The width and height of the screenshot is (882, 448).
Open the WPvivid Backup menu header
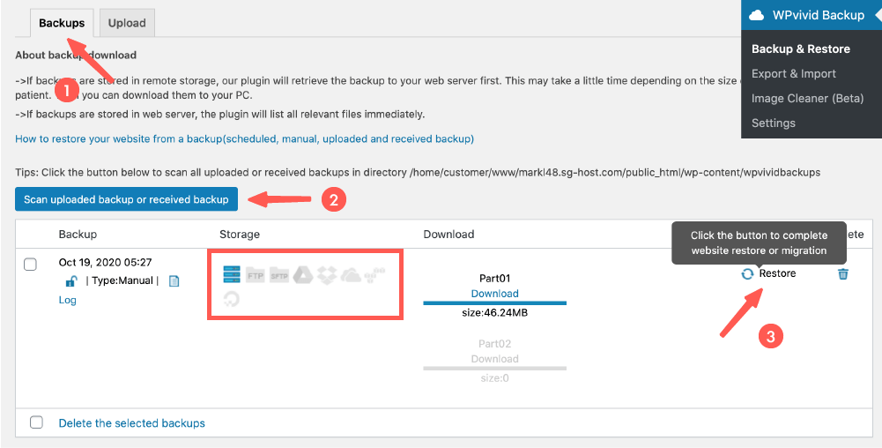click(812, 15)
